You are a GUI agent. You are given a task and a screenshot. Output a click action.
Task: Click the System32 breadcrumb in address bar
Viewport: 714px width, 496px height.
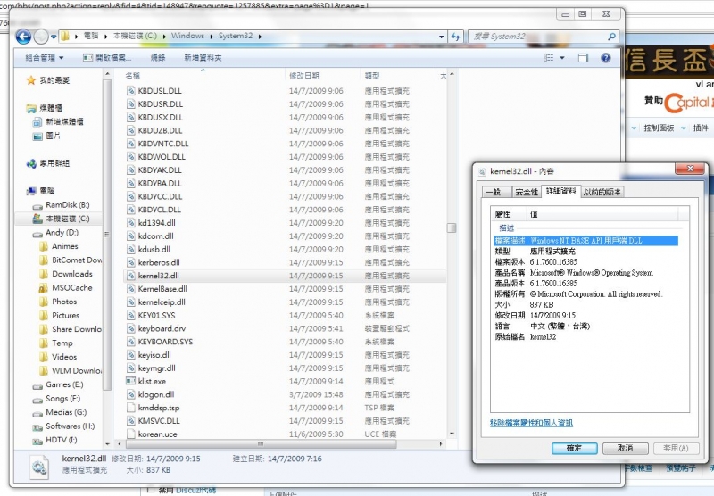coord(235,36)
